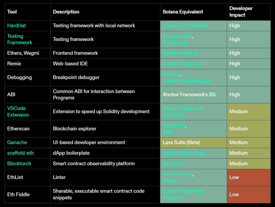This screenshot has height=207, width=275.
Task: Open the Bokken debugger link
Action: click(171, 74)
